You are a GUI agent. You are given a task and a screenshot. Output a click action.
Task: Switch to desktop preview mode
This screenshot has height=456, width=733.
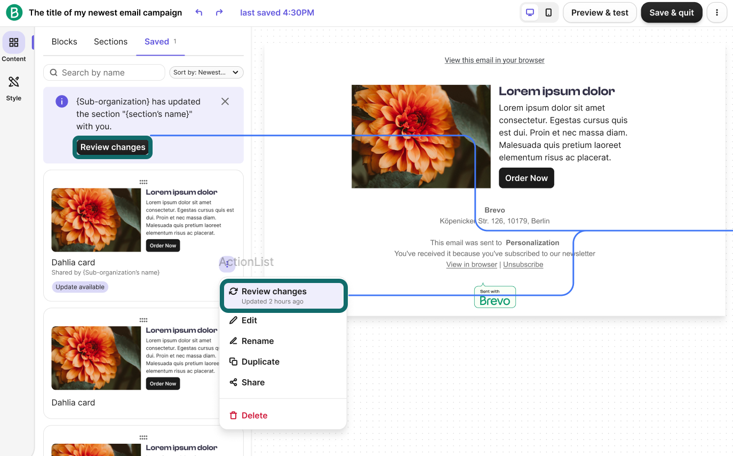tap(529, 12)
